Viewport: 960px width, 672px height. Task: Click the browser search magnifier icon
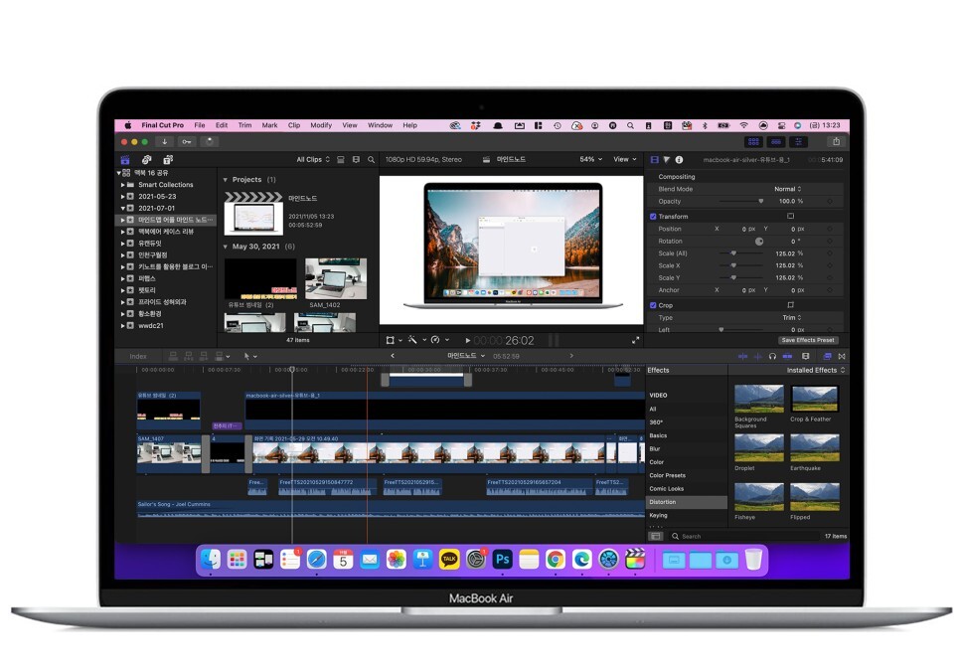click(x=371, y=159)
